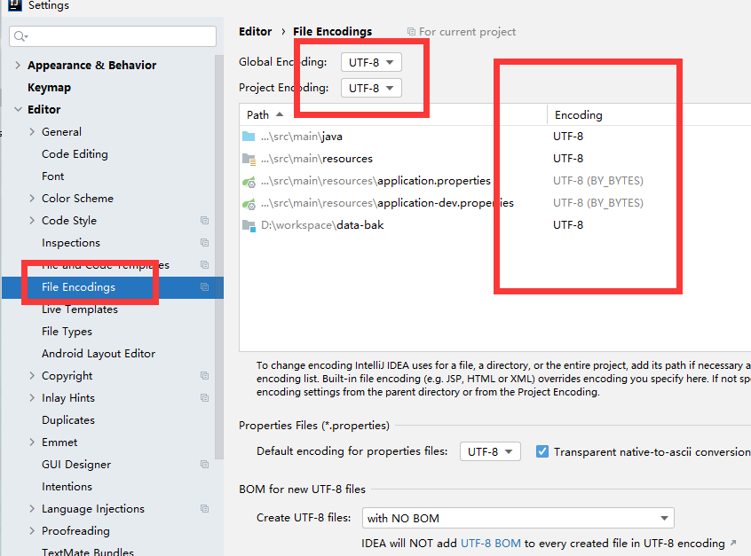This screenshot has height=556, width=751.
Task: Click the Spring leaf icon beside application.properties
Action: pyautogui.click(x=248, y=180)
